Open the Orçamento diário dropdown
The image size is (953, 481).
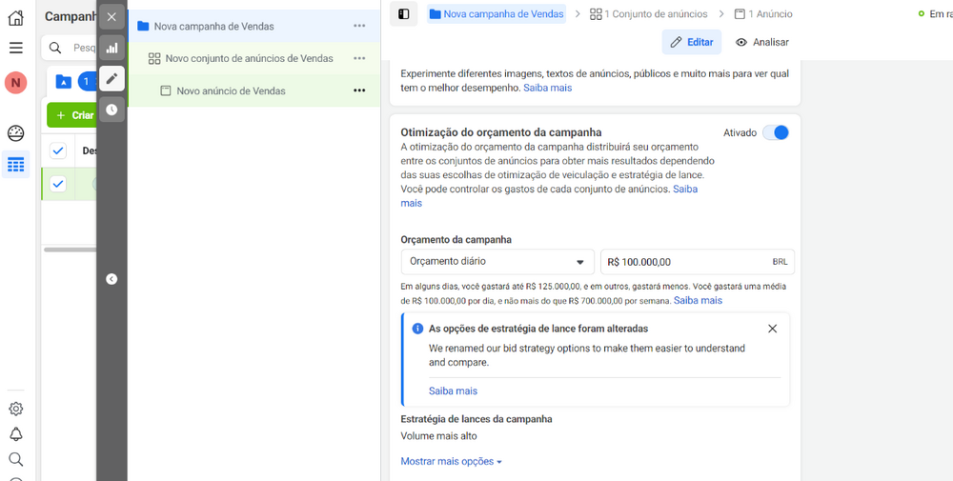click(497, 262)
